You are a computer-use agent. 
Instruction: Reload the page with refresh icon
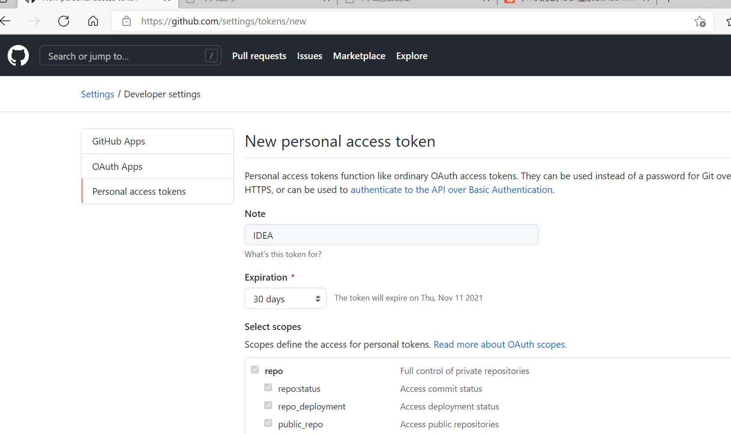point(64,21)
